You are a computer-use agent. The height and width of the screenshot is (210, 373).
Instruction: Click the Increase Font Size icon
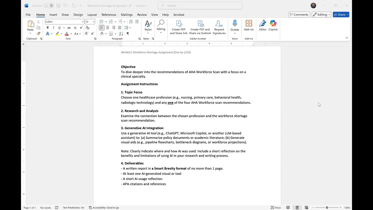pyautogui.click(x=87, y=34)
